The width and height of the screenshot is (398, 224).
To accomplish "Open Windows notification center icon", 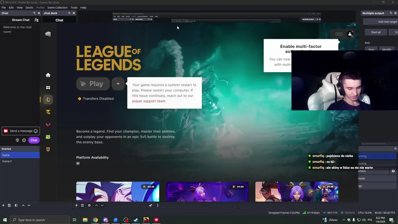I will click(391, 220).
